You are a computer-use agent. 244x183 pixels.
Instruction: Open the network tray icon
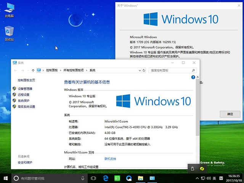[203, 178]
